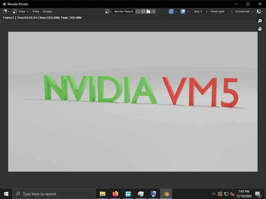Open File Explorer from taskbar
Screen dimensions: 266x199
tap(102, 194)
